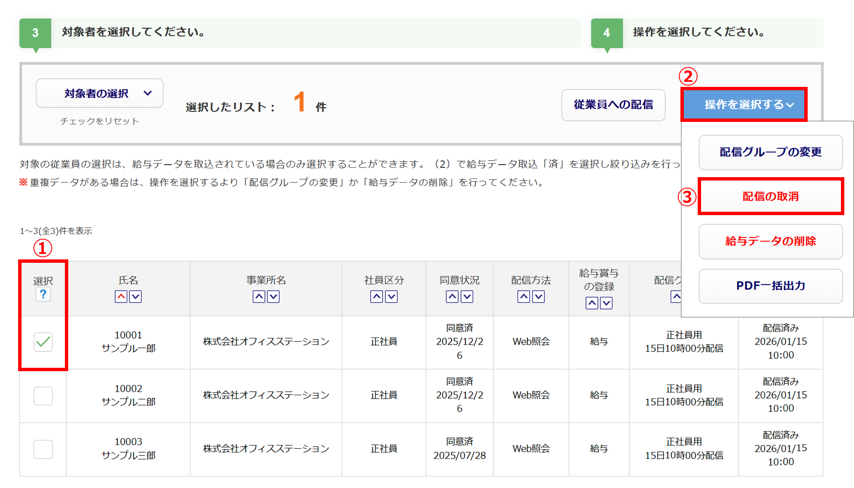This screenshot has height=488, width=854.
Task: Check the checkbox for サンプル二郎
Action: point(43,396)
